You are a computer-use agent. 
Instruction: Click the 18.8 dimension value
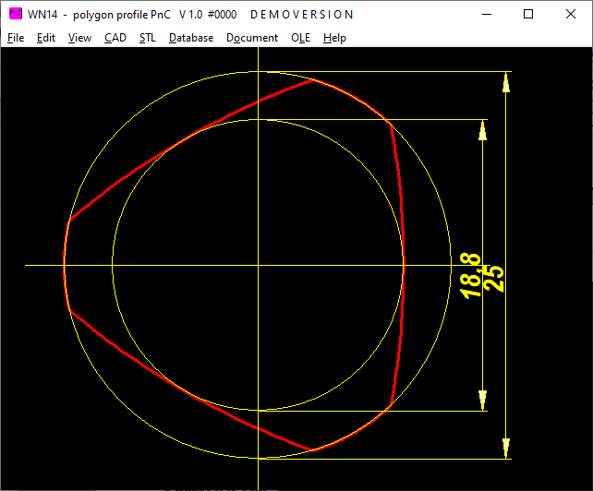pyautogui.click(x=471, y=276)
